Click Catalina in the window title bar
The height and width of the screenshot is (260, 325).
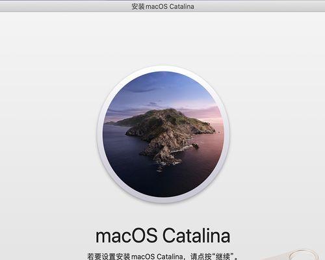[x=181, y=6]
